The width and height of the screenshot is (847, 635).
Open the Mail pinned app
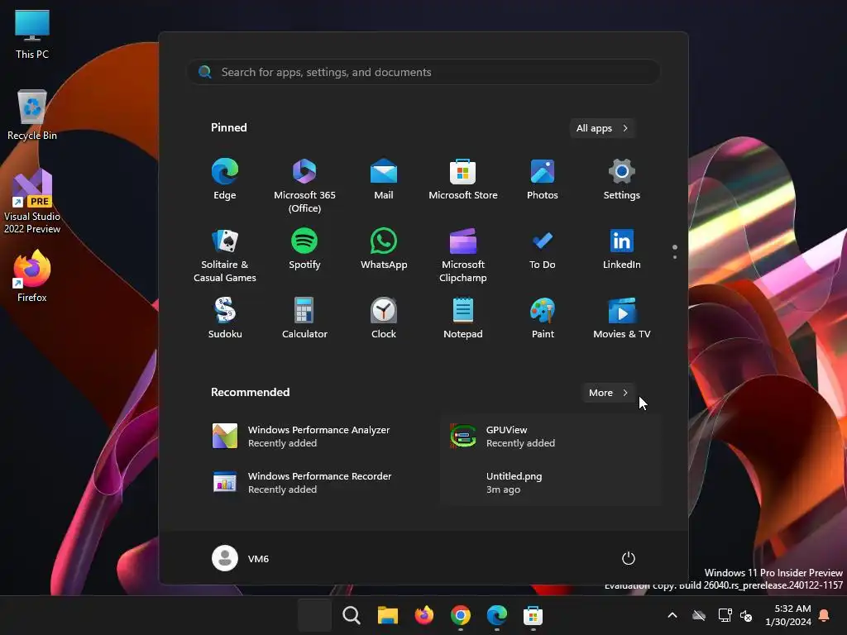384,179
